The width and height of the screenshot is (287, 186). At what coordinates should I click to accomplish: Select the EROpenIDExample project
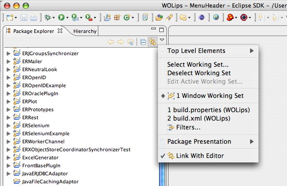[44, 85]
